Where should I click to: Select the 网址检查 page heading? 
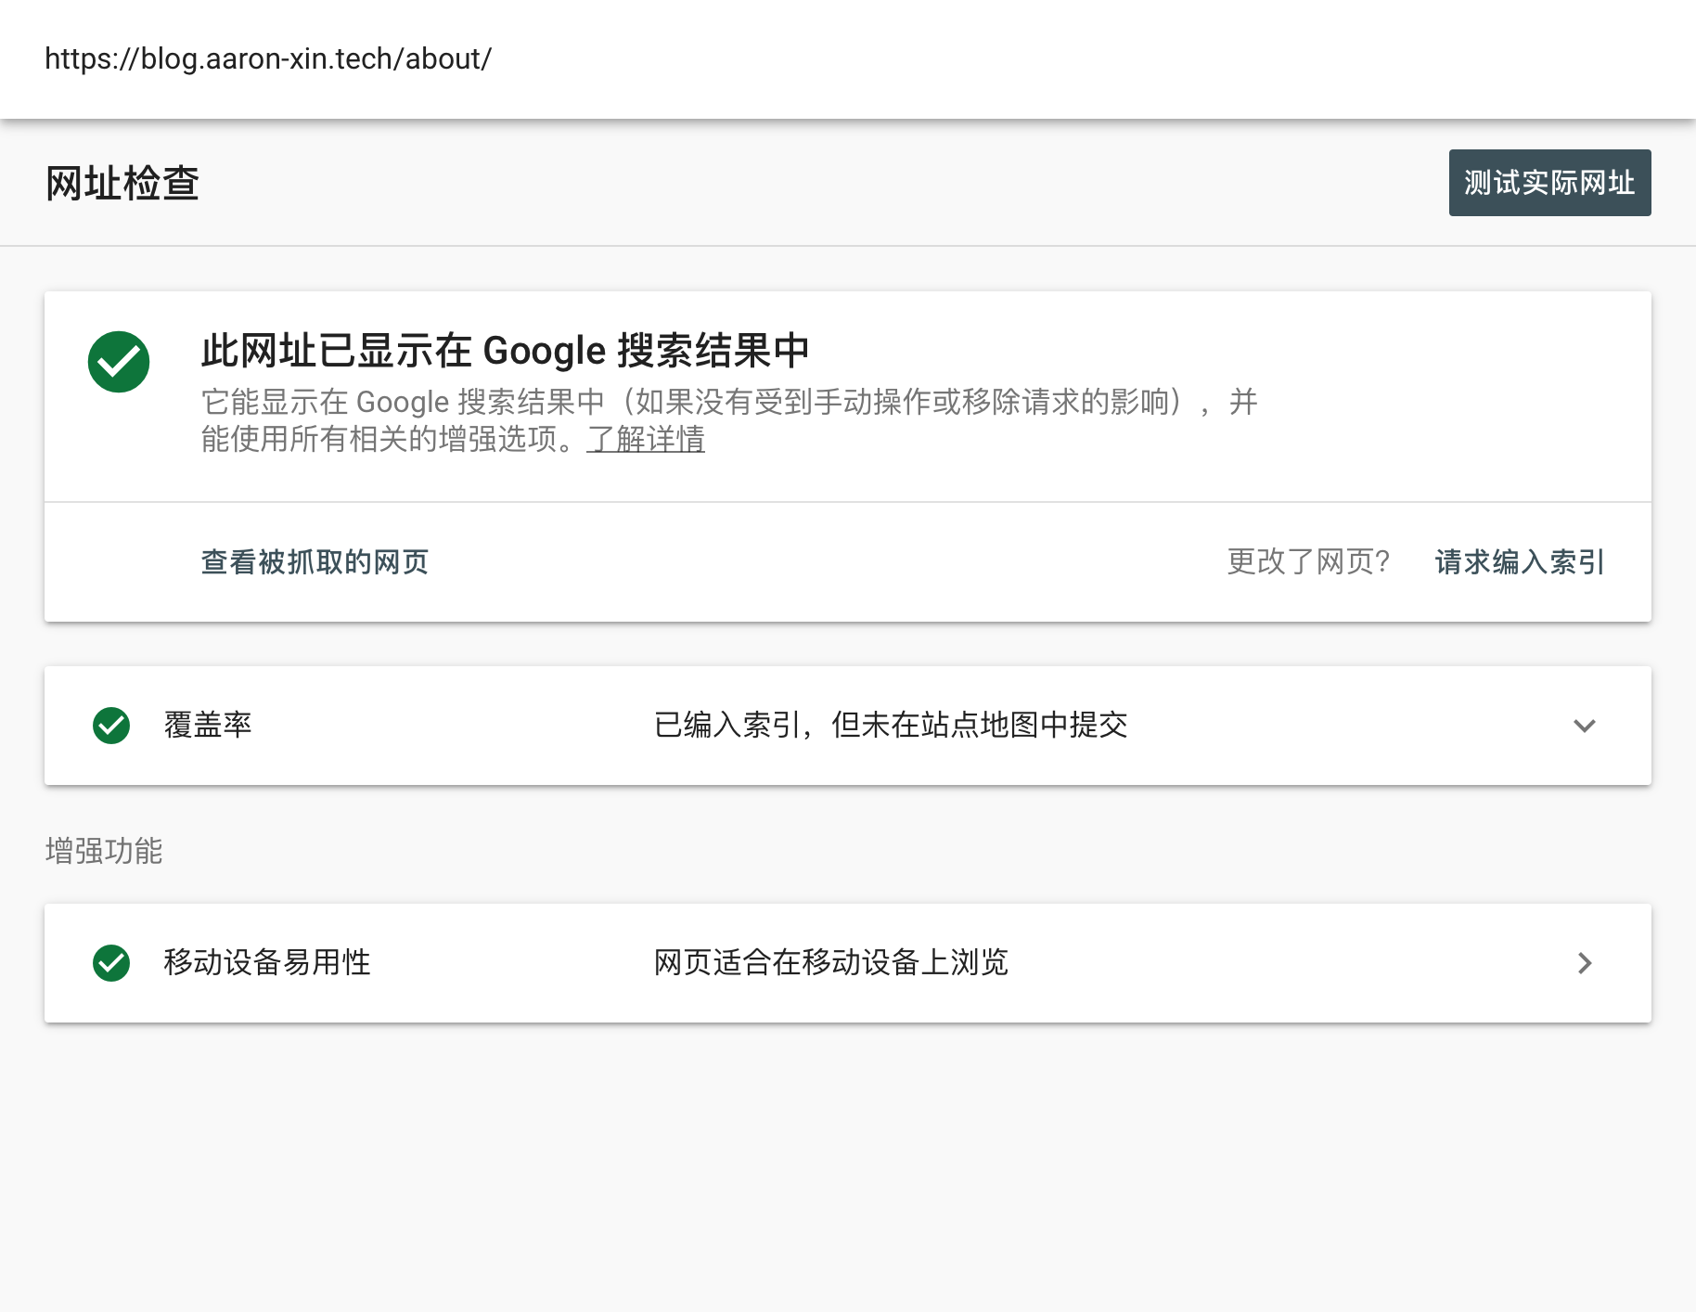[x=122, y=183]
